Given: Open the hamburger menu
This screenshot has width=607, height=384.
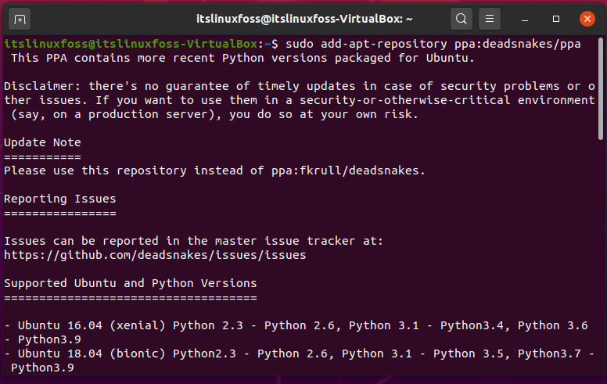Looking at the screenshot, I should (490, 19).
